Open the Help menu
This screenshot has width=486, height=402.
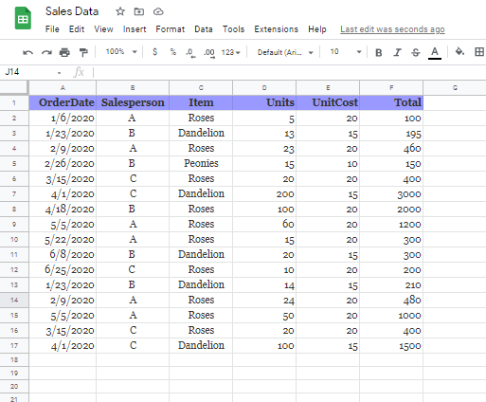point(317,29)
